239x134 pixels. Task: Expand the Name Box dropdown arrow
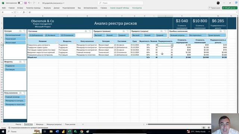point(12,12)
